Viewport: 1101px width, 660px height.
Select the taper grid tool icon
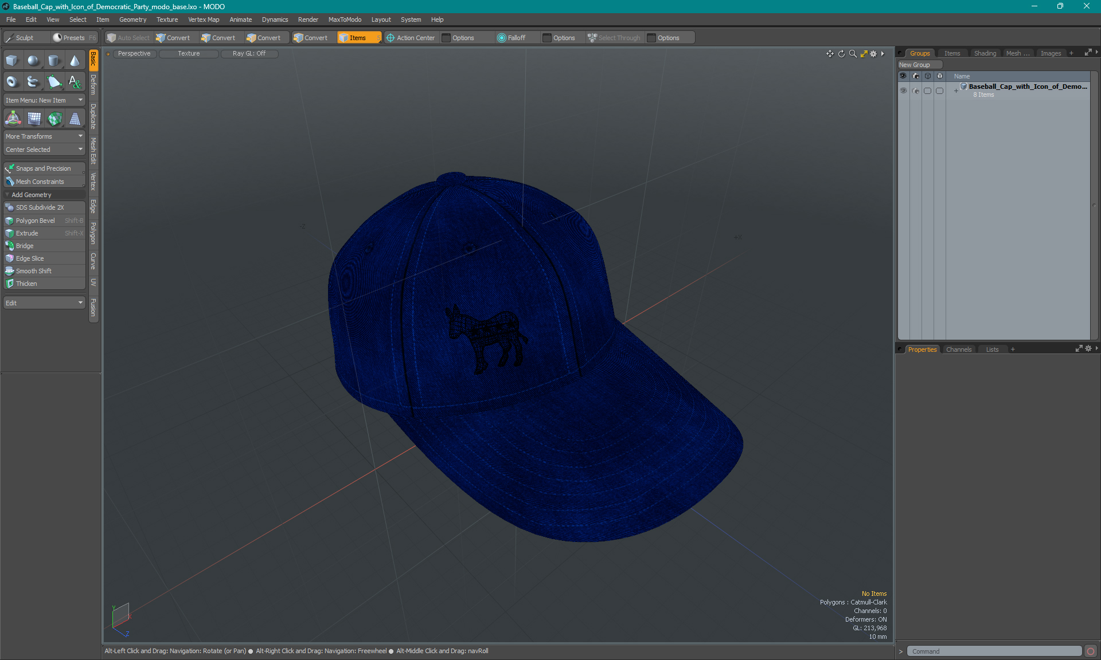click(75, 119)
